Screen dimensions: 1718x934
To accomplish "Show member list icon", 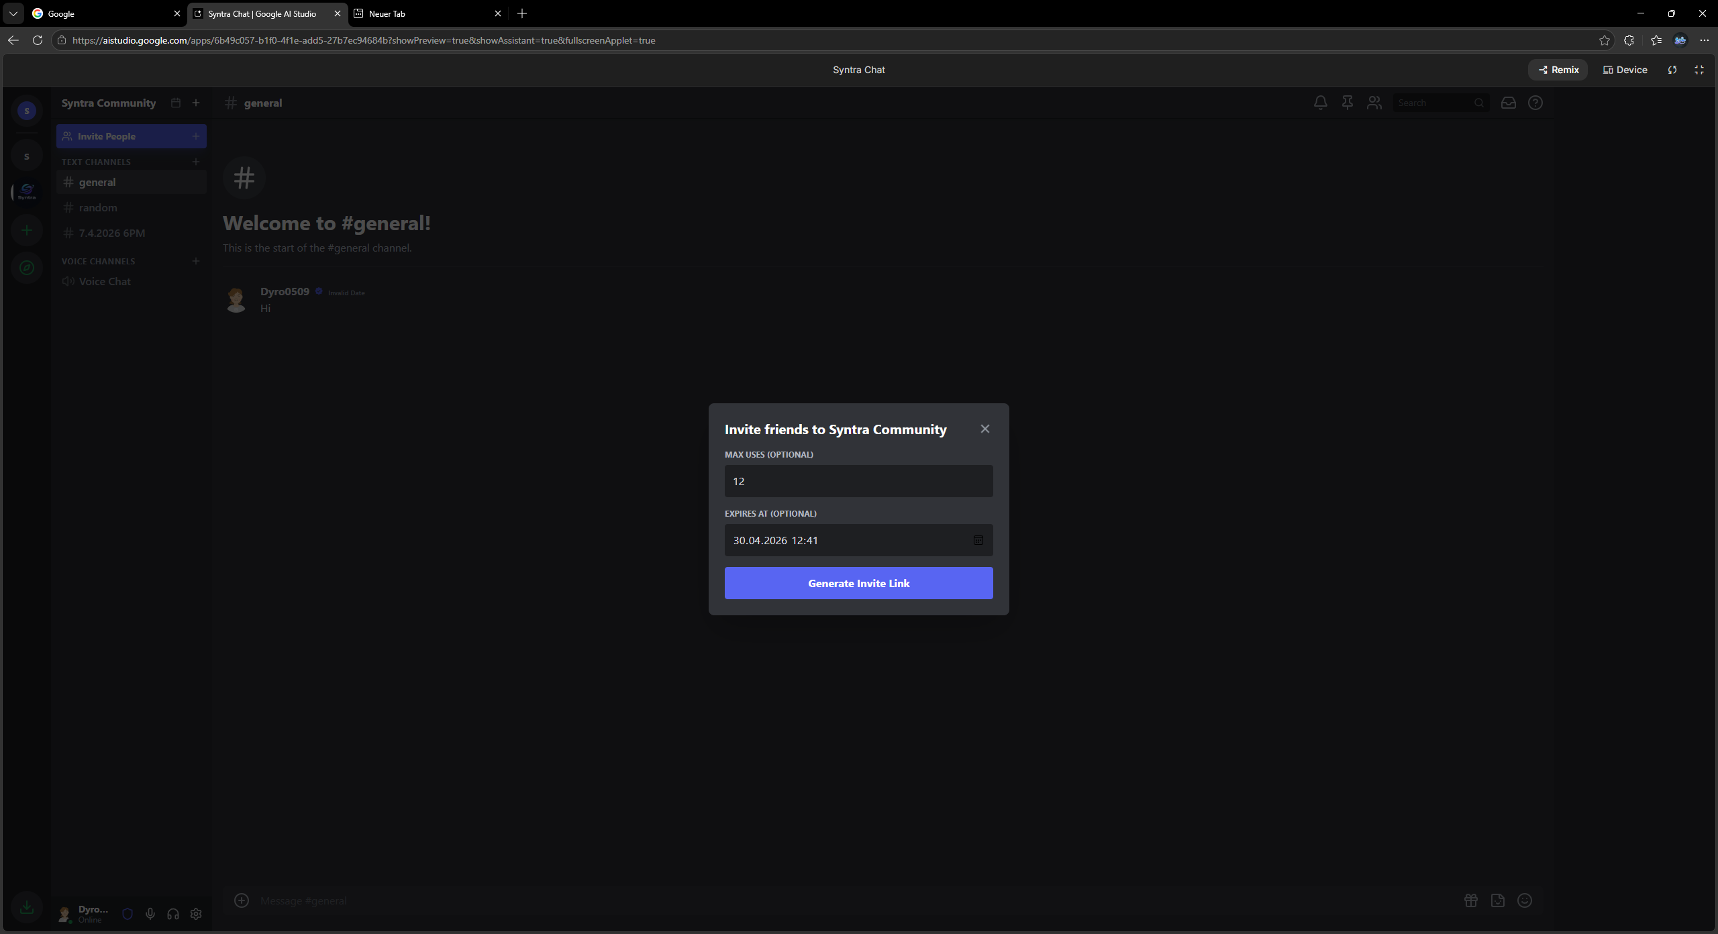I will pos(1374,103).
